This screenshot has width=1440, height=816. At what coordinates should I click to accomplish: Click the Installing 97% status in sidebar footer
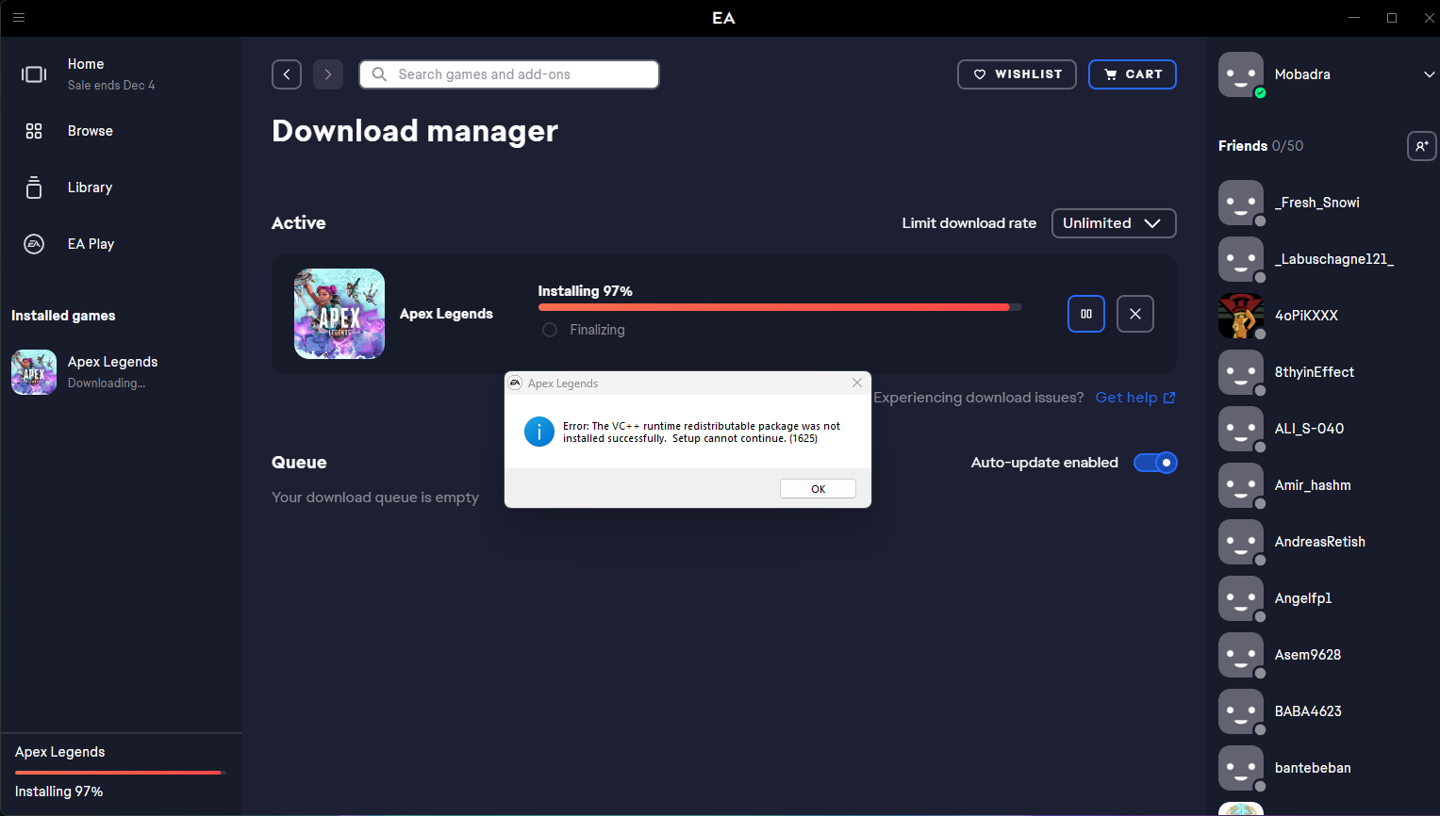click(59, 792)
